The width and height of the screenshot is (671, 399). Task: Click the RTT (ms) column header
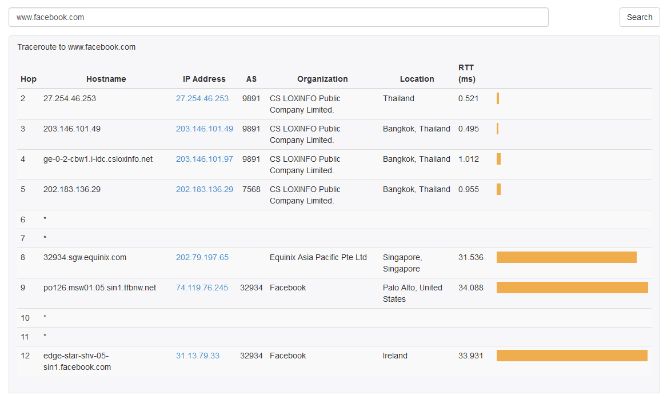(x=466, y=73)
